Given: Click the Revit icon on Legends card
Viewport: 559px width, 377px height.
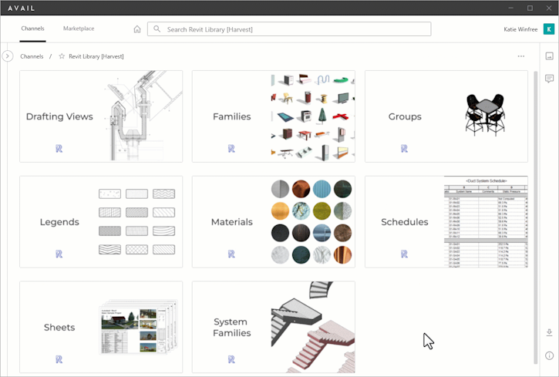Looking at the screenshot, I should (x=59, y=254).
